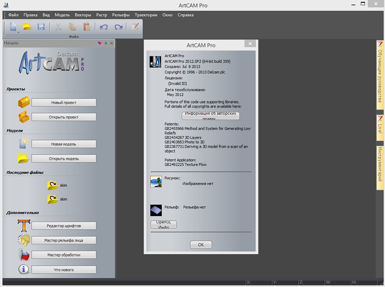This screenshot has height=287, width=385.
Task: Click the Новая модель button
Action: pyautogui.click(x=64, y=144)
